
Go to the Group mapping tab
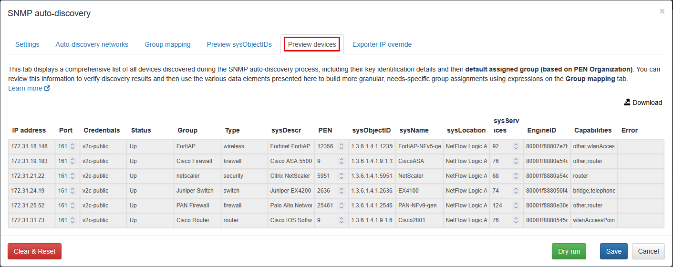(x=167, y=44)
